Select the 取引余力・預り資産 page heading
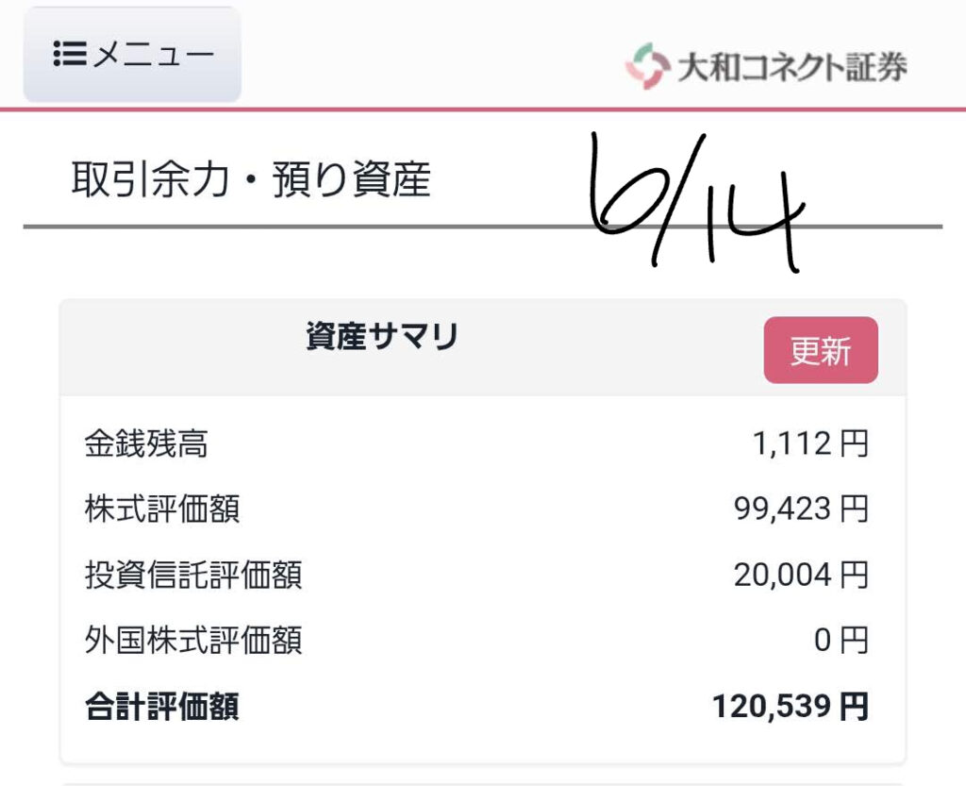Screen dimensions: 966x786 (x=251, y=179)
